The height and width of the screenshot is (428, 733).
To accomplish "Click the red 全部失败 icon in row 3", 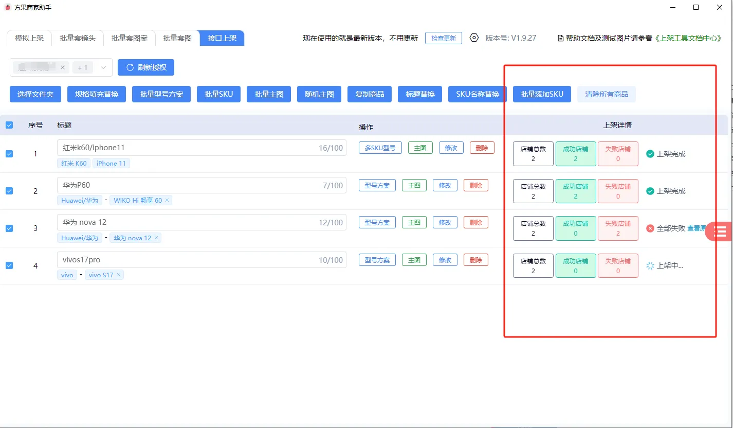I will click(x=650, y=228).
